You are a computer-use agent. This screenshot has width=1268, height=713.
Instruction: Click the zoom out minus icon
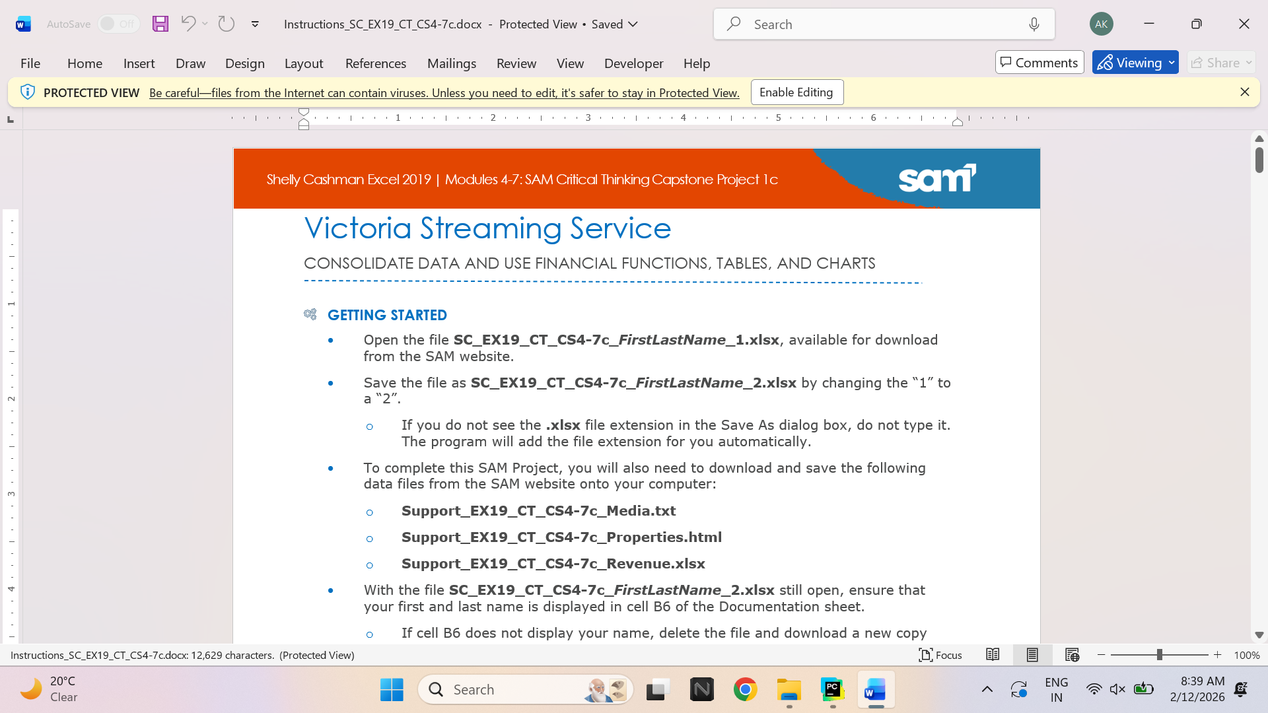(x=1101, y=655)
